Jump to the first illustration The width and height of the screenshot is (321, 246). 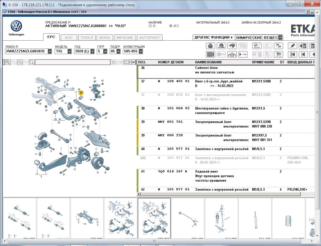(x=292, y=54)
